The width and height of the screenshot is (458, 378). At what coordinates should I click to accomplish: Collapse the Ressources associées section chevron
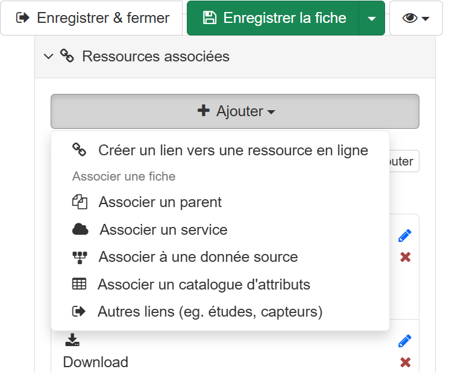49,57
